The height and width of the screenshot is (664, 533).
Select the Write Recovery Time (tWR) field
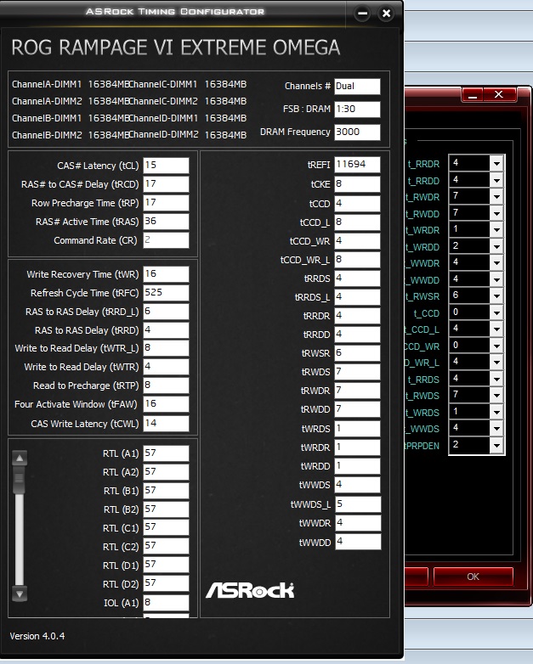coord(166,274)
